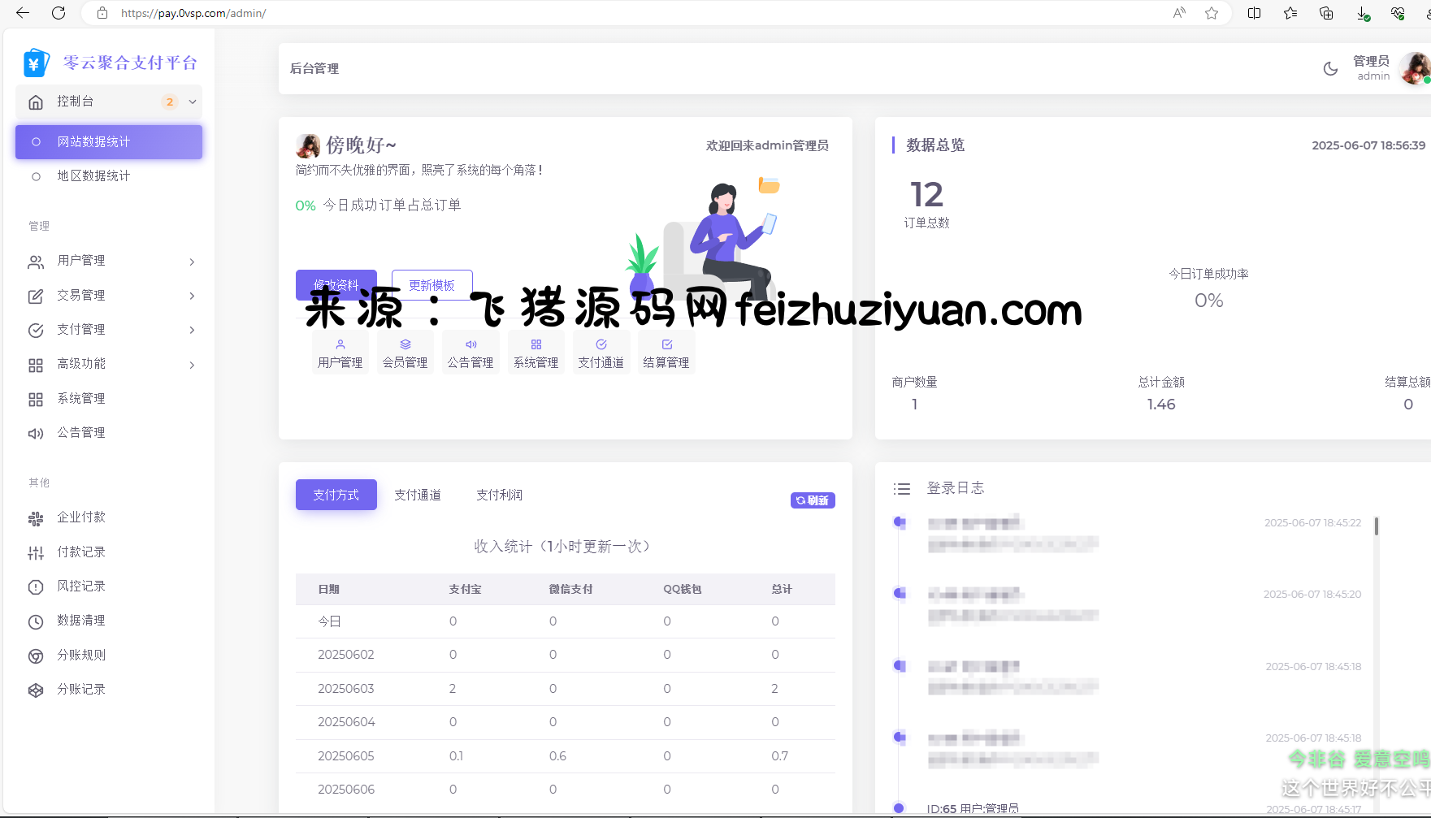Open 结算管理 quick shortcut icon
This screenshot has height=818, width=1431.
(666, 345)
